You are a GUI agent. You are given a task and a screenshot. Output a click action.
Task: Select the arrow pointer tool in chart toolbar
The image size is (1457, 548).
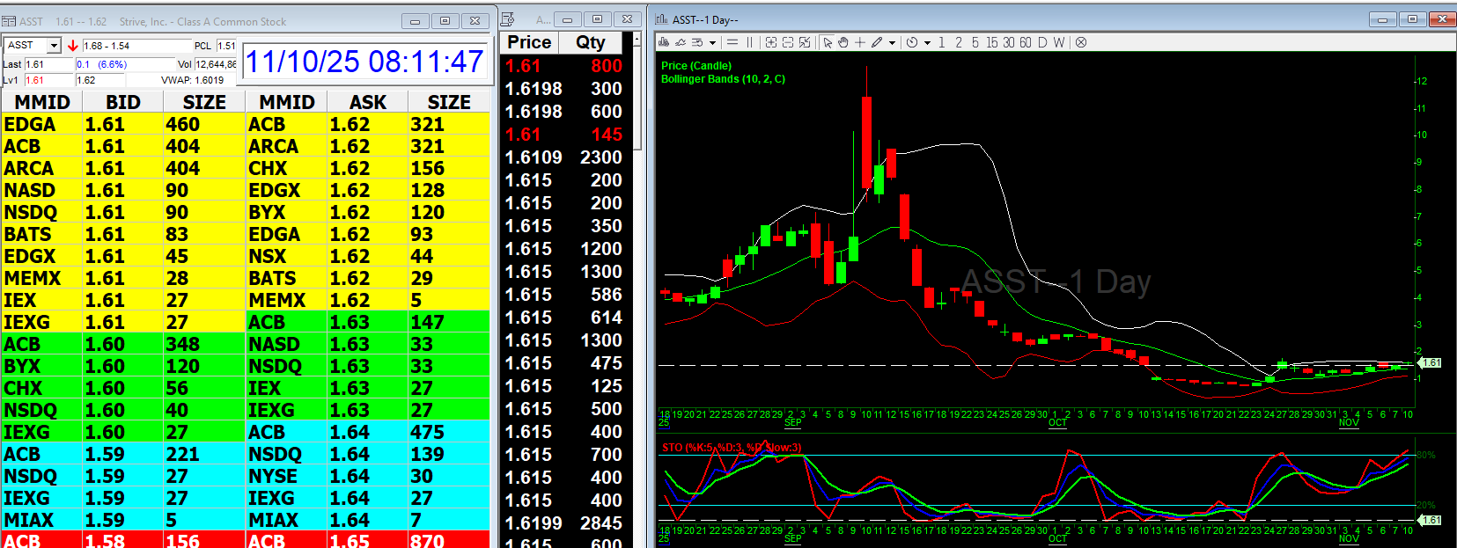[828, 42]
